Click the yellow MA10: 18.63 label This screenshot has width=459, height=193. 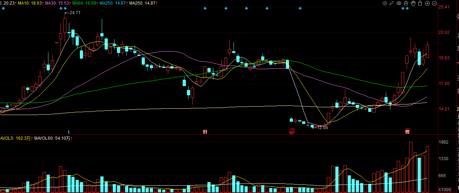(30, 3)
